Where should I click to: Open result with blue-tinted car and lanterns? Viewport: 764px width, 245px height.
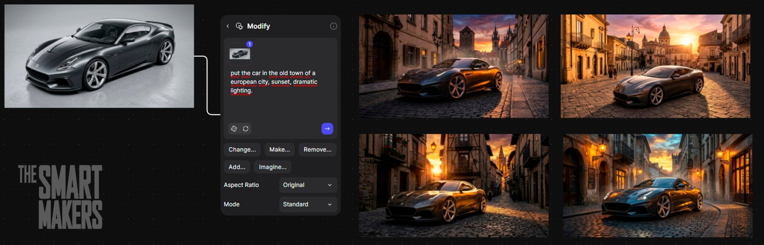(658, 185)
